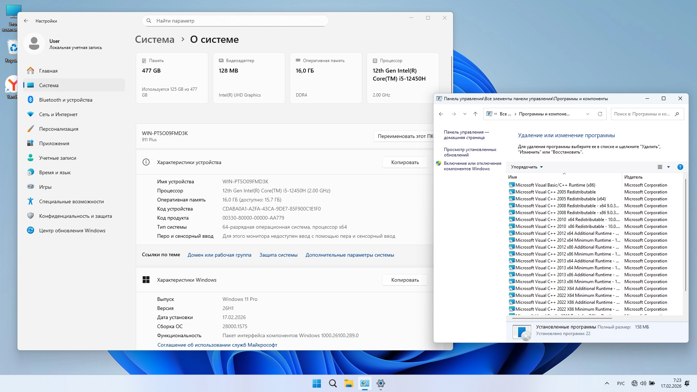Click the refresh icon in Control Panel address bar
Viewport: 697px width, 392px height.
pos(600,114)
